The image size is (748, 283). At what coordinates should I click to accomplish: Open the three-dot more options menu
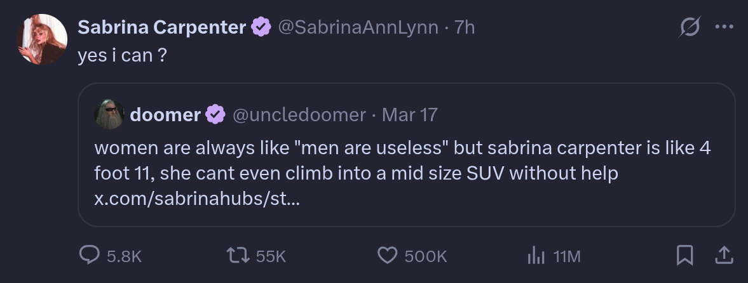(x=724, y=27)
